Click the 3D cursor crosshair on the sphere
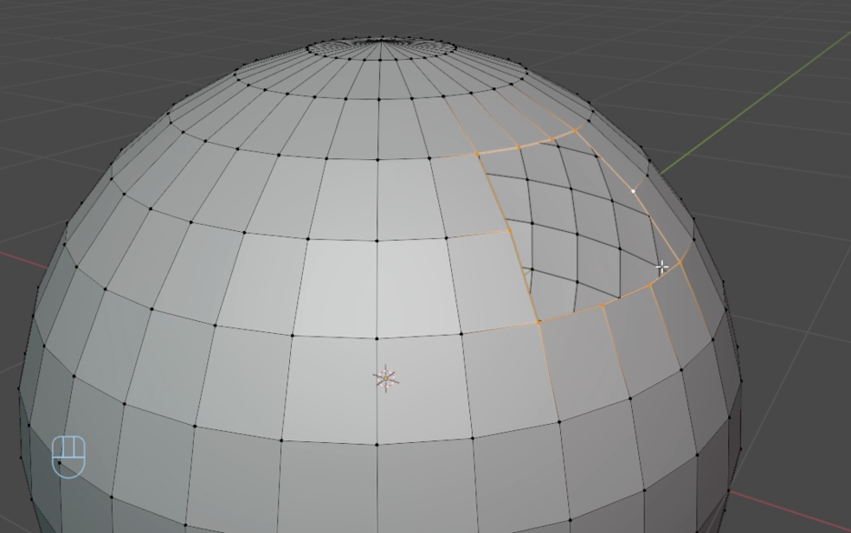Image resolution: width=851 pixels, height=533 pixels. click(385, 378)
